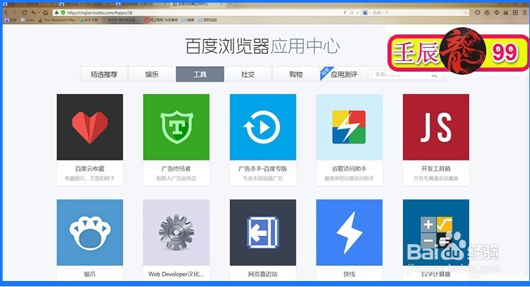Reload the page with refresh icon
530x287 pixels.
point(25,13)
